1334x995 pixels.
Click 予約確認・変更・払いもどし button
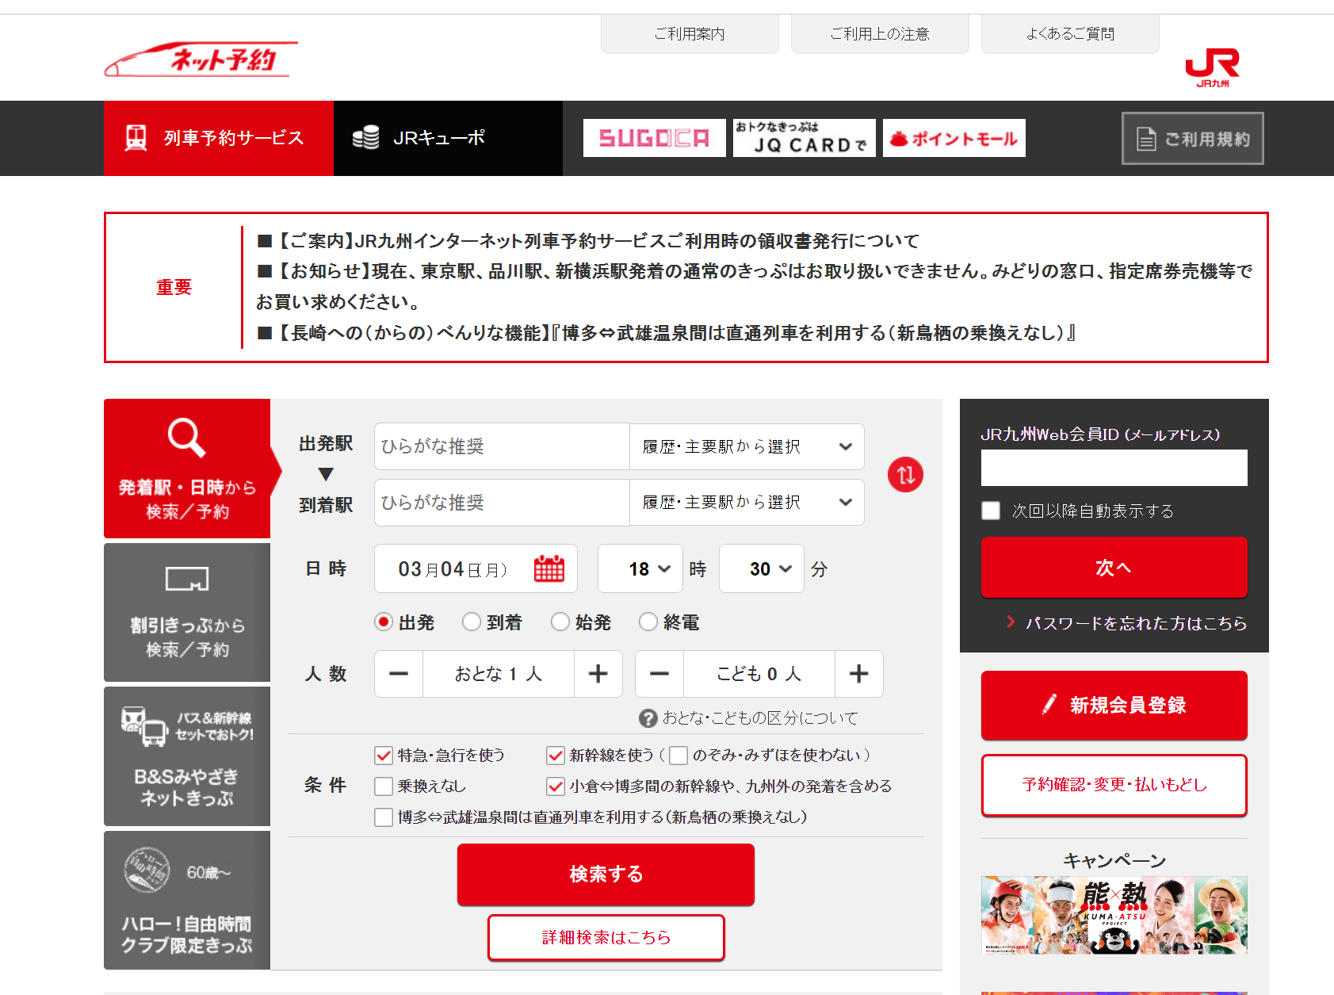1114,784
